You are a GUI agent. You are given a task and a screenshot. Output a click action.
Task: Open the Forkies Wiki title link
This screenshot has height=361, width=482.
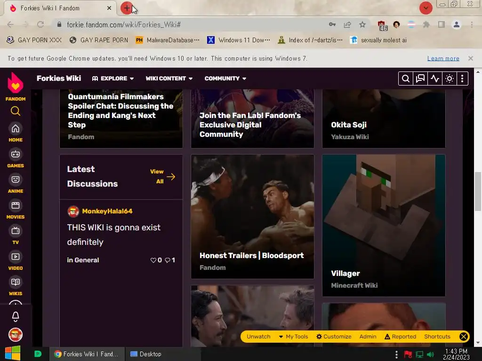[x=59, y=78]
